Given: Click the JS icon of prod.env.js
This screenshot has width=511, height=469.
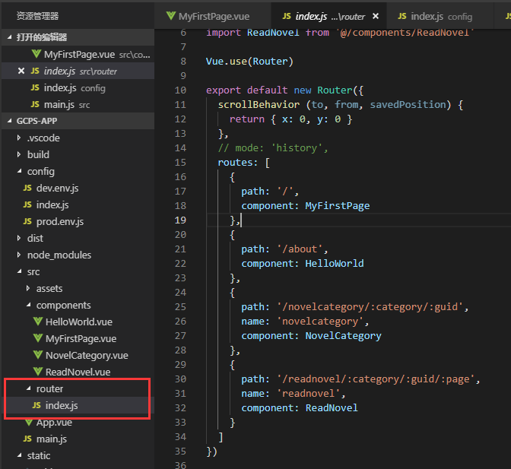Looking at the screenshot, I should pyautogui.click(x=27, y=221).
